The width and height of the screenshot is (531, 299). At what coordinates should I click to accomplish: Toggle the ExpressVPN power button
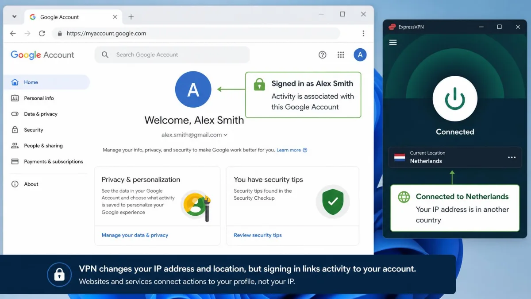(455, 98)
